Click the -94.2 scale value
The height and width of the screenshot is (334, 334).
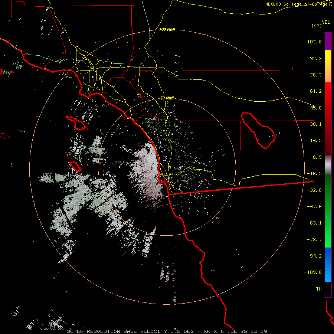coord(314,256)
